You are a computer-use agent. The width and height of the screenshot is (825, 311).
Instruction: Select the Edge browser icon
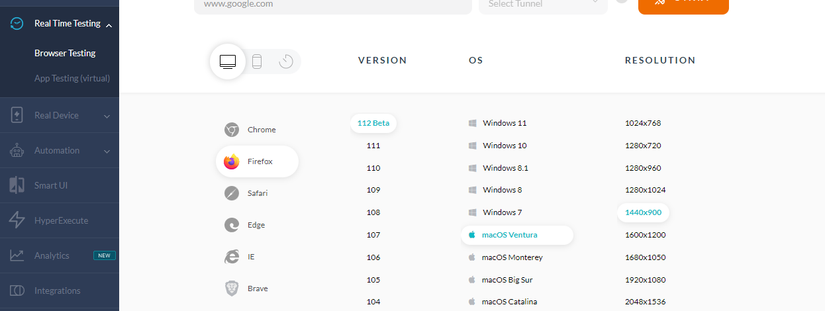pyautogui.click(x=232, y=225)
